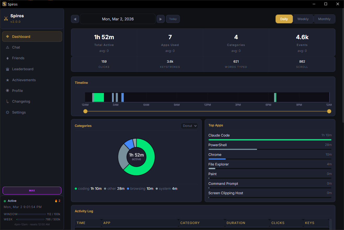Click the "other 28m" legend entry
This screenshot has width=344, height=230.
click(114, 188)
